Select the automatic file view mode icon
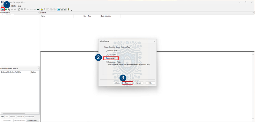Screen dimensions: 255x126 tap(58, 10)
